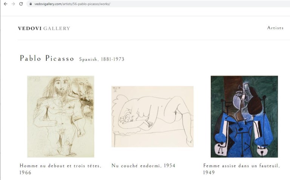Click the Pablo Picasso heading
Viewport: 290px width, 180px height.
[x=47, y=58]
